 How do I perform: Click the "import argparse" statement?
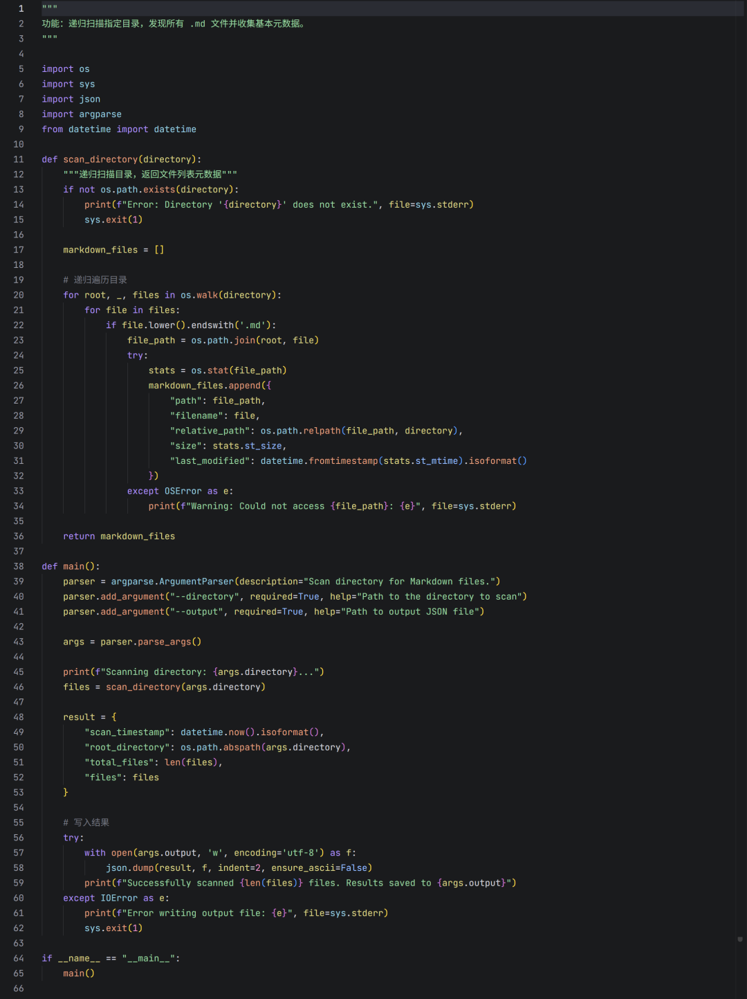point(82,114)
